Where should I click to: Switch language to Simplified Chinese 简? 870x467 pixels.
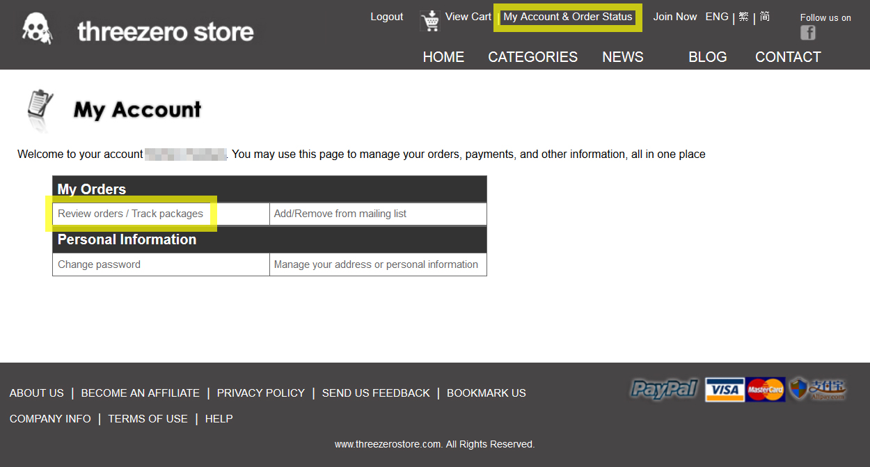(764, 17)
